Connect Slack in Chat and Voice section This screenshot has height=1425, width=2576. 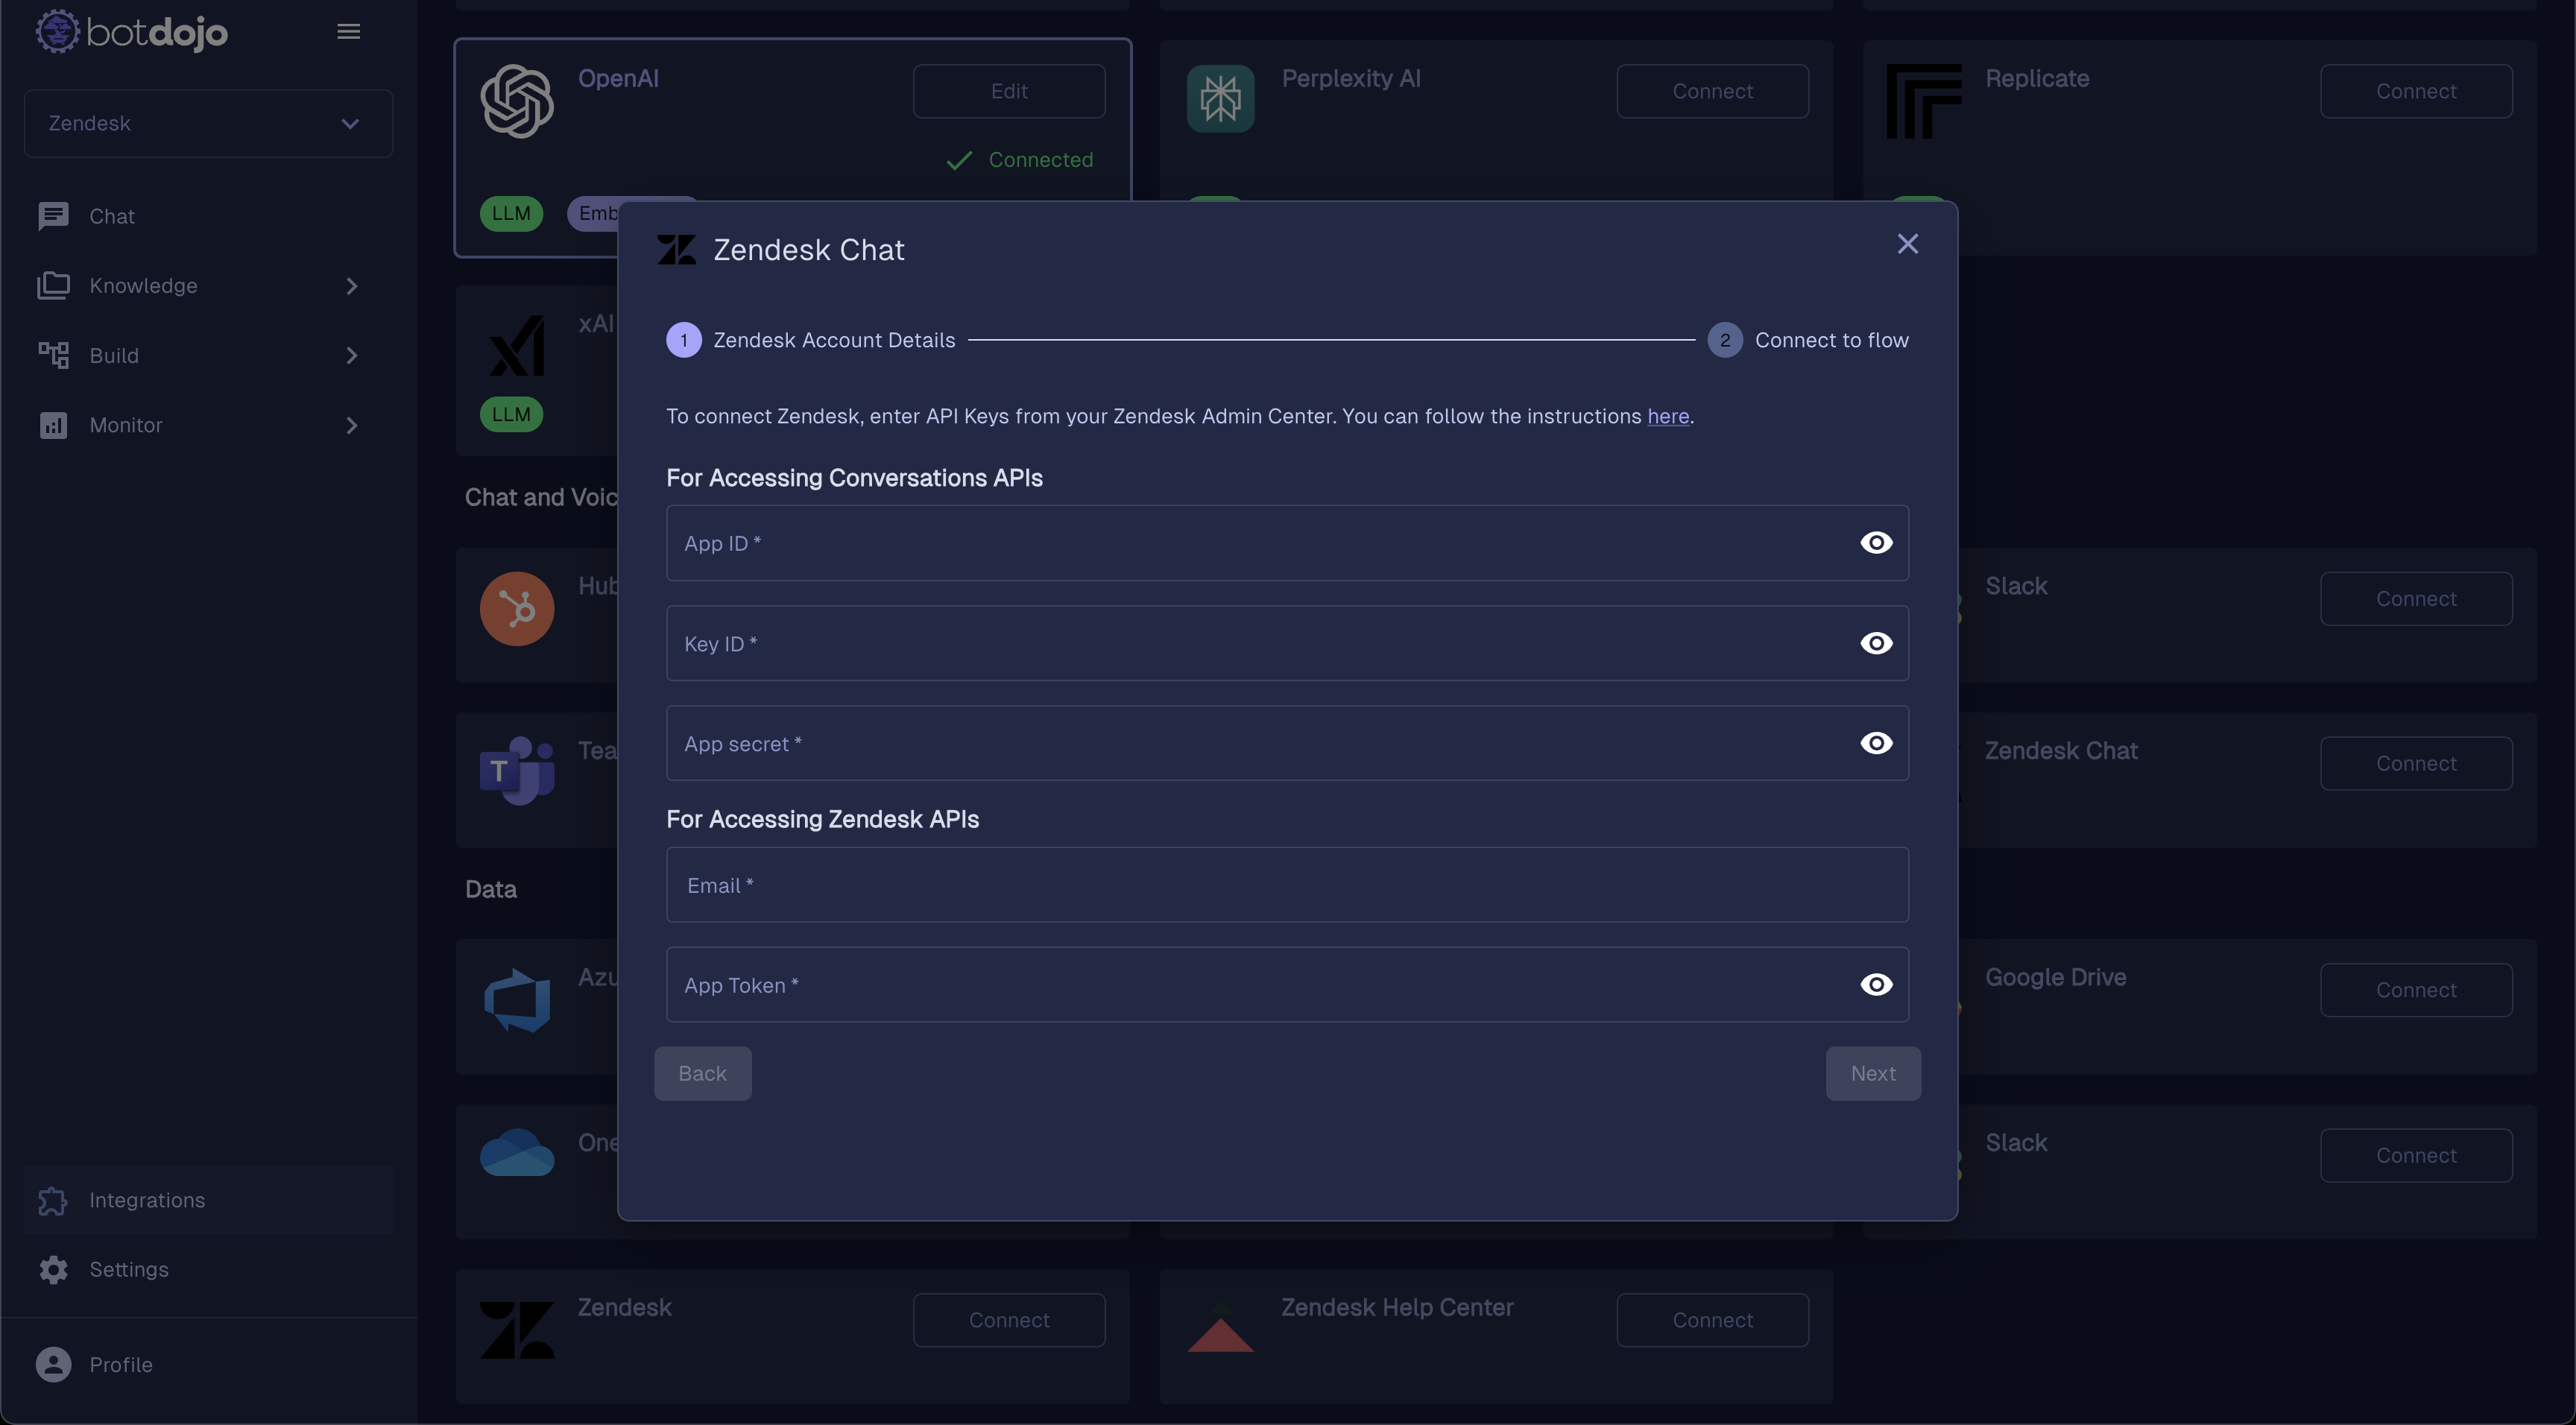2416,599
